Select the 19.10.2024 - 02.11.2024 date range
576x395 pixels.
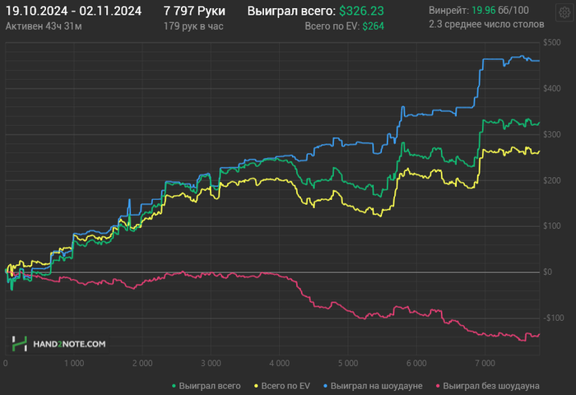(x=73, y=11)
